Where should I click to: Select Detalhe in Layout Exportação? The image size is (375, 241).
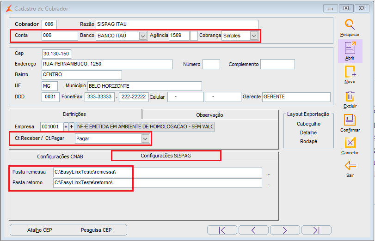pyautogui.click(x=308, y=133)
